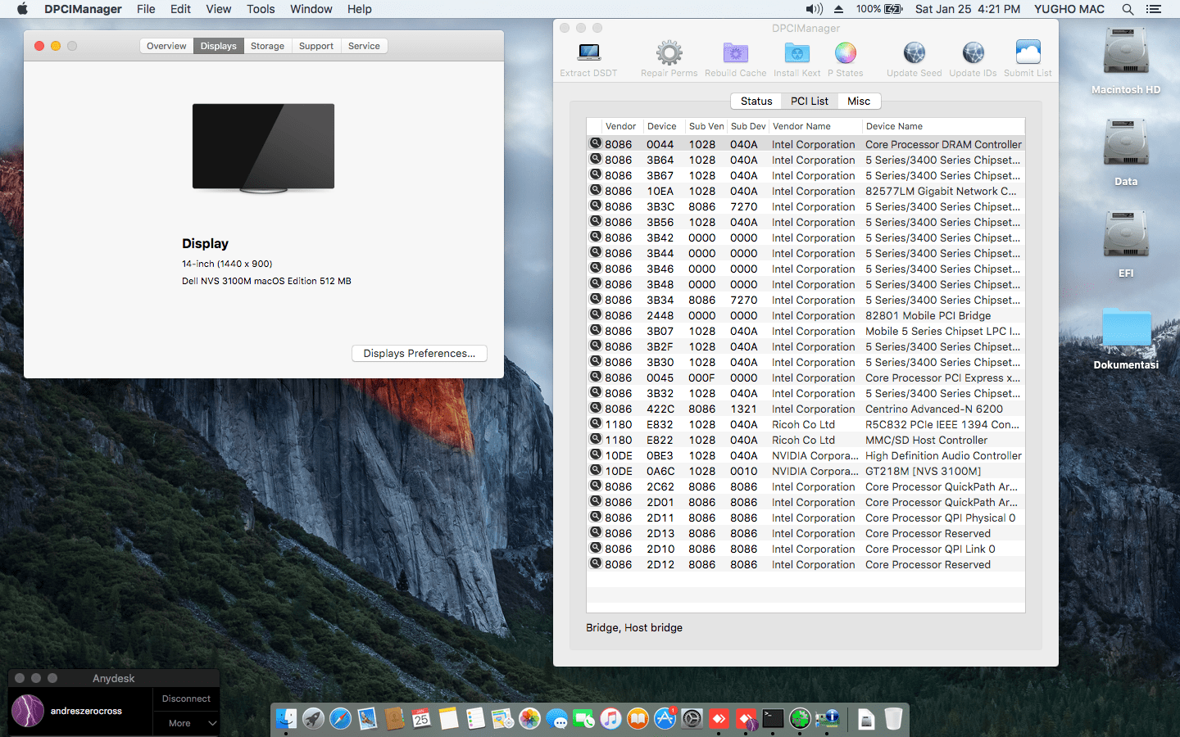1180x737 pixels.
Task: Click Disconnect in the Anydesk window
Action: tap(186, 699)
